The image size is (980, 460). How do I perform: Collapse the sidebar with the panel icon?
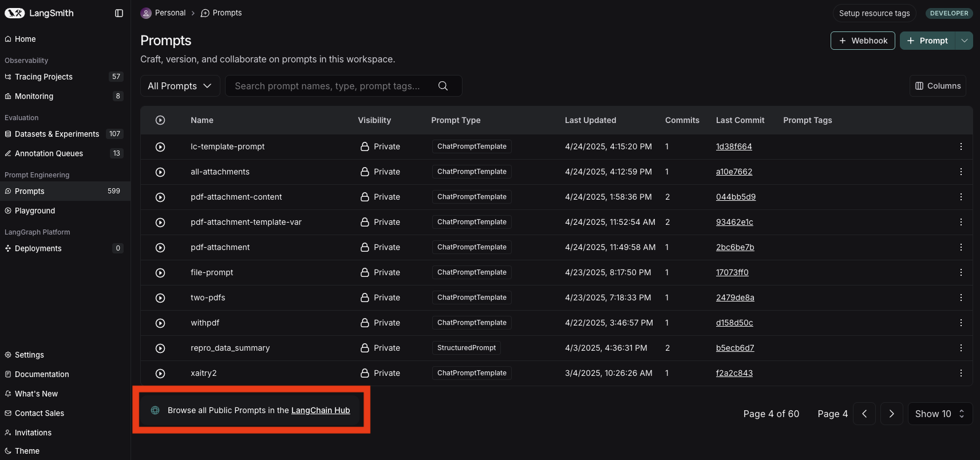[x=119, y=13]
